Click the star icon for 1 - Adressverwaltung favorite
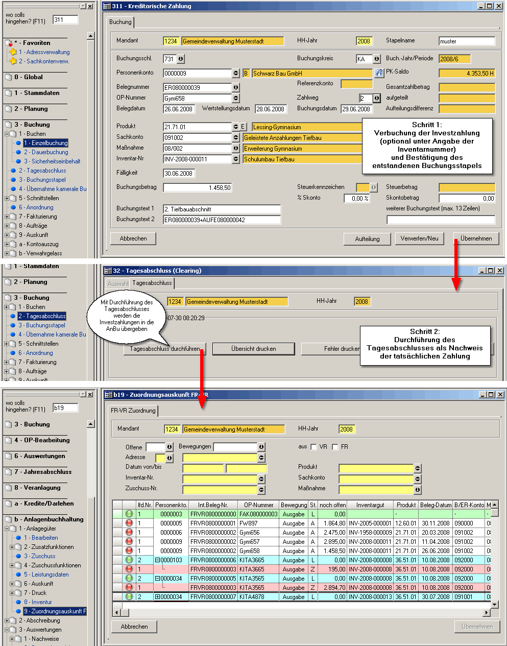507x646 pixels. (x=13, y=52)
